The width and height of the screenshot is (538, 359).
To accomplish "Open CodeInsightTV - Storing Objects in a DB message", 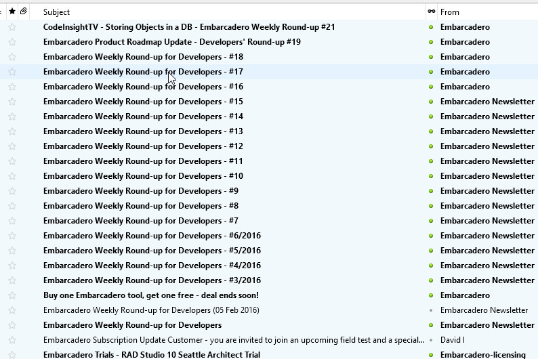I will (189, 27).
